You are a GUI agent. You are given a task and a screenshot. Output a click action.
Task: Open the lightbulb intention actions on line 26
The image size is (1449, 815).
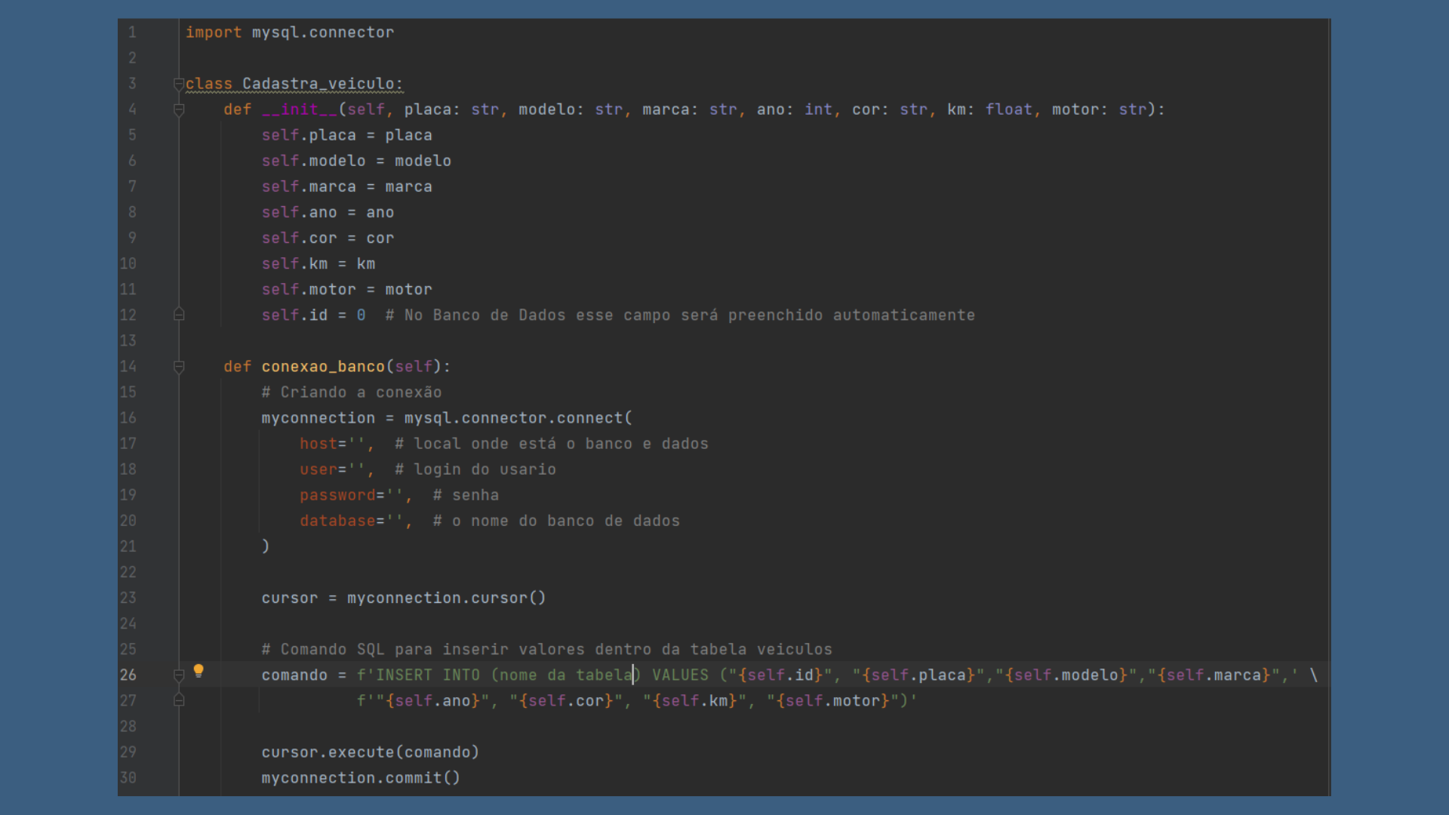click(199, 670)
